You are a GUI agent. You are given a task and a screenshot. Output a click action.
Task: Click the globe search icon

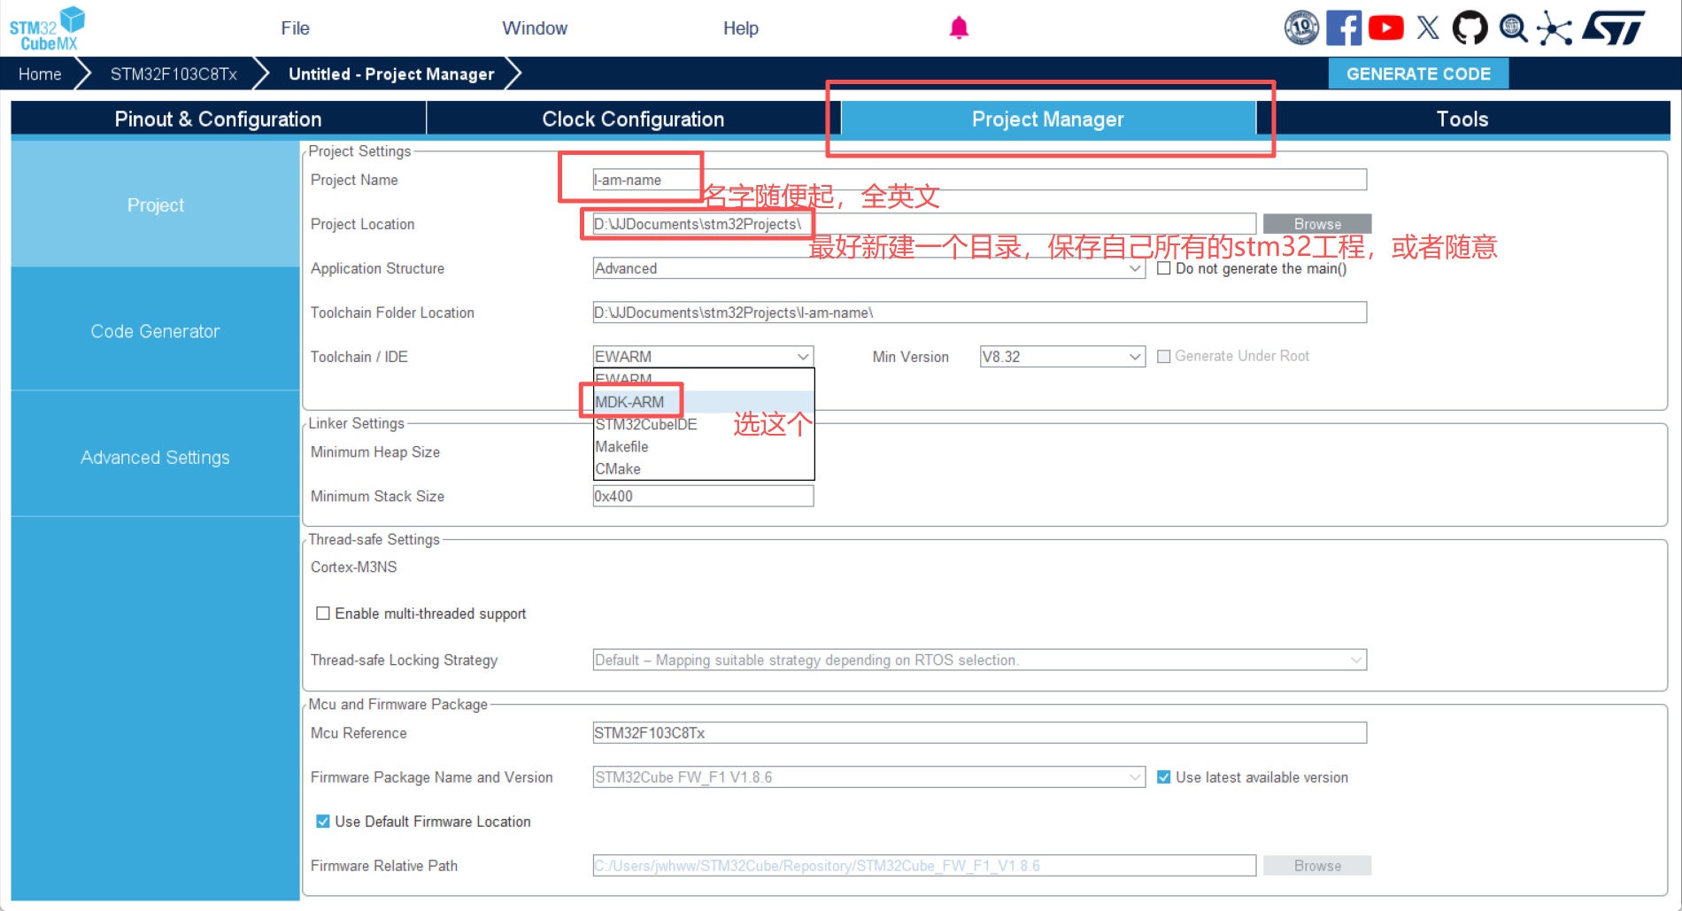[x=1513, y=28]
